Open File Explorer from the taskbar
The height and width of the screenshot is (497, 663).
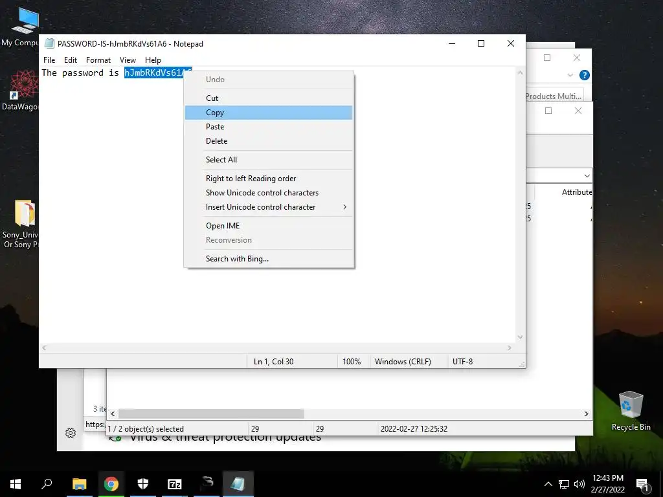79,483
